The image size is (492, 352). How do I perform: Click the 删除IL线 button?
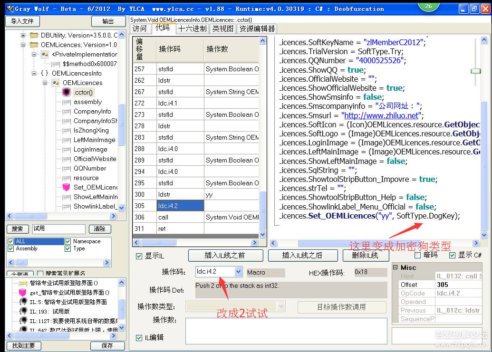366,256
